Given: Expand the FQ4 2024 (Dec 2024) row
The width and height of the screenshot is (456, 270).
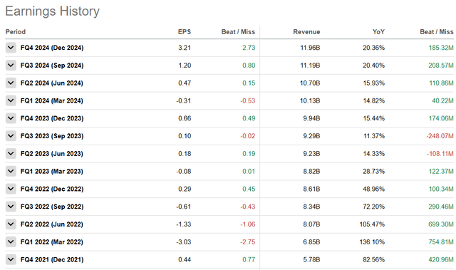Looking at the screenshot, I should coord(11,48).
